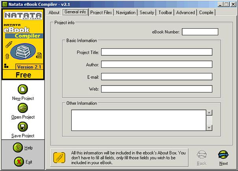
Task: Minimize the Natata eBook Compiler window
Action: pos(220,4)
